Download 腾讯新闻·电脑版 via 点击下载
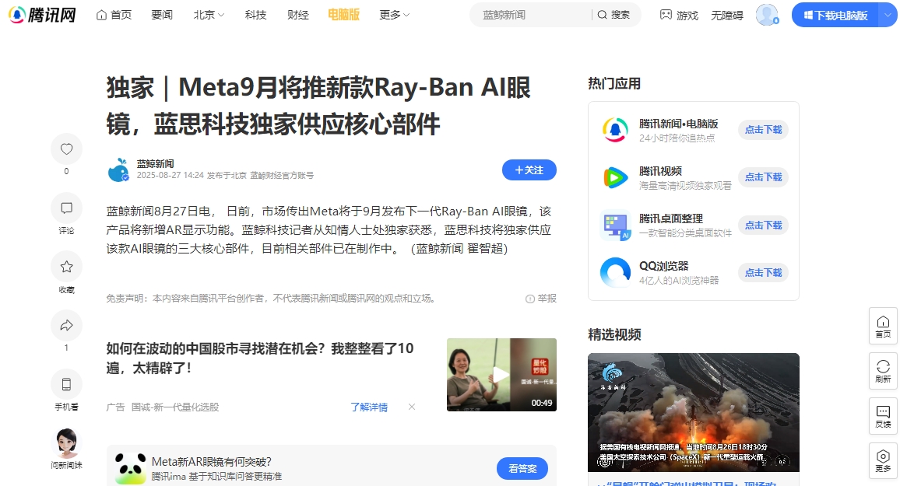900x486 pixels. pyautogui.click(x=764, y=130)
